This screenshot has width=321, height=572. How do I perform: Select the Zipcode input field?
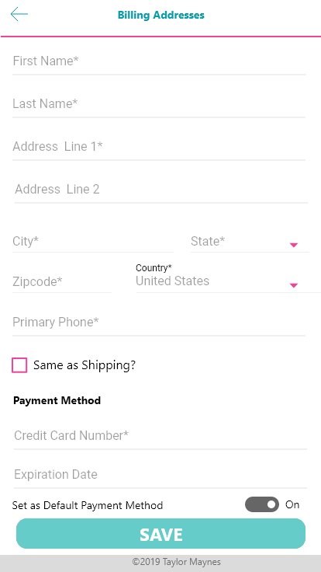point(62,282)
